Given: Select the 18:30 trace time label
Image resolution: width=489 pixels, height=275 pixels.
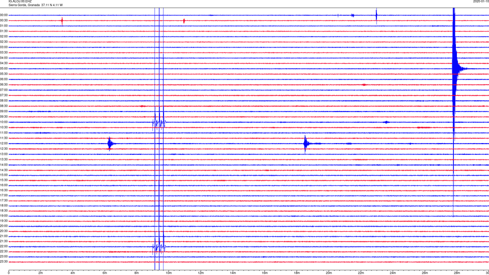Looking at the screenshot, I should point(4,211).
